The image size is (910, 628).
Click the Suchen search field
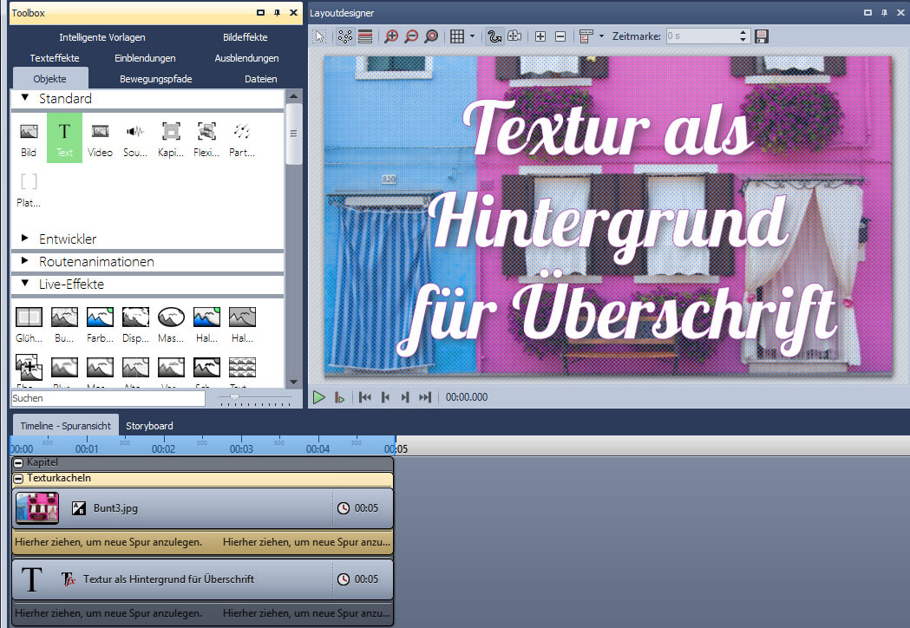(x=108, y=398)
